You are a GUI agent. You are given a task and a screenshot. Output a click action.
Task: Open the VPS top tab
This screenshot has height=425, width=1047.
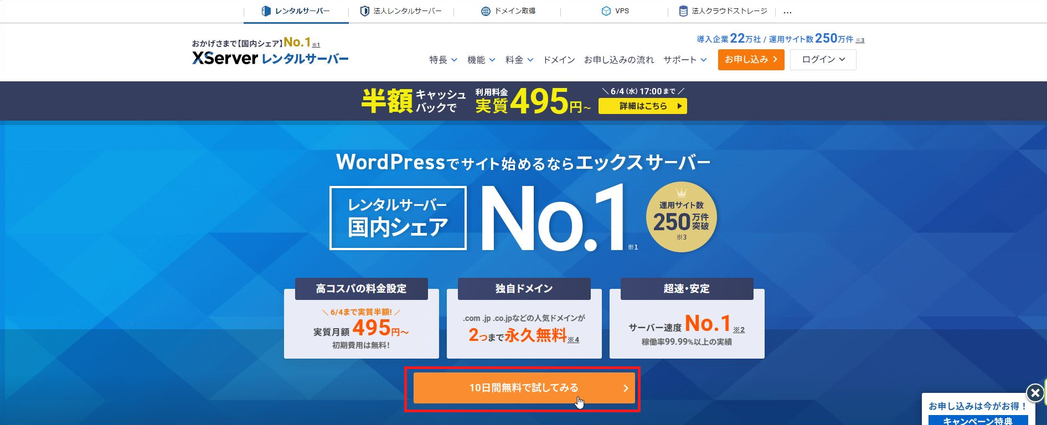pyautogui.click(x=615, y=11)
